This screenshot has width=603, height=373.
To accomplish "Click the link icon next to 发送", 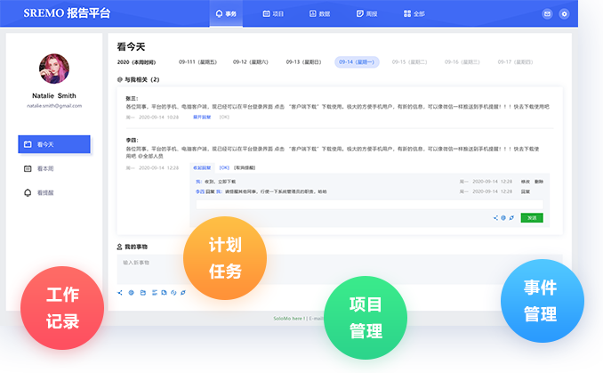I will coord(511,218).
